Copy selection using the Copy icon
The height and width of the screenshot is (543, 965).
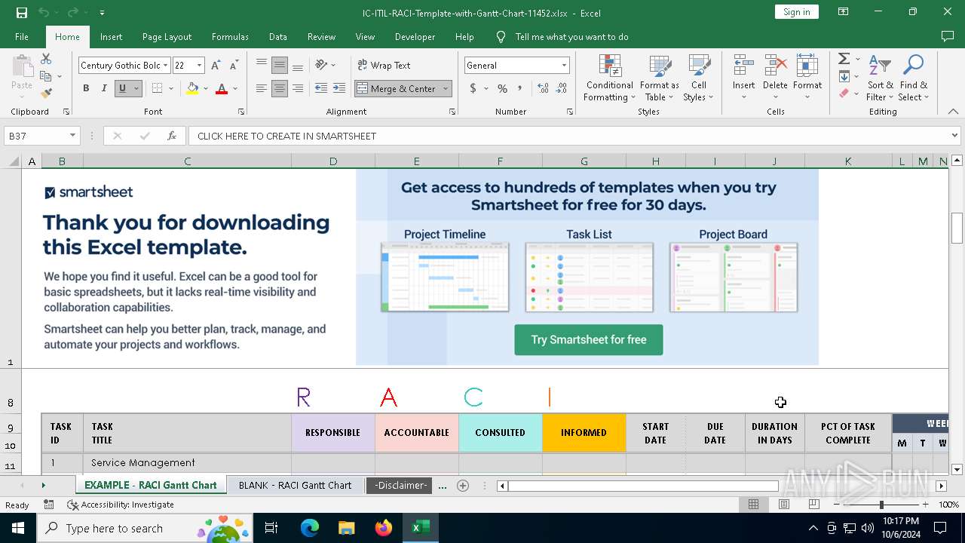tap(46, 76)
